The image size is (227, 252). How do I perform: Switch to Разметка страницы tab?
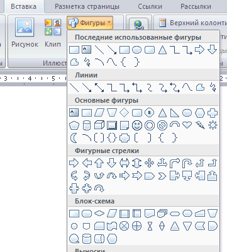(x=87, y=6)
